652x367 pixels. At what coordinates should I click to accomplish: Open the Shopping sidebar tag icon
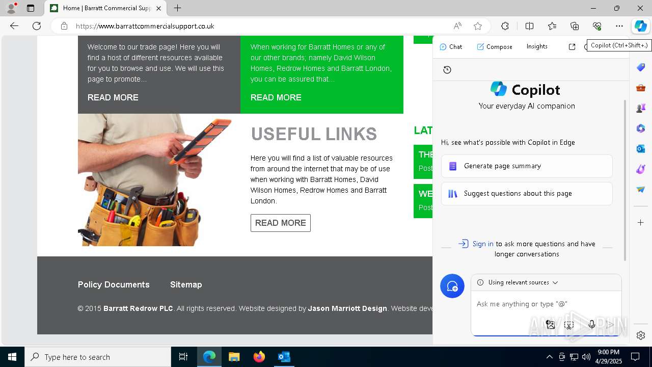coord(641,67)
